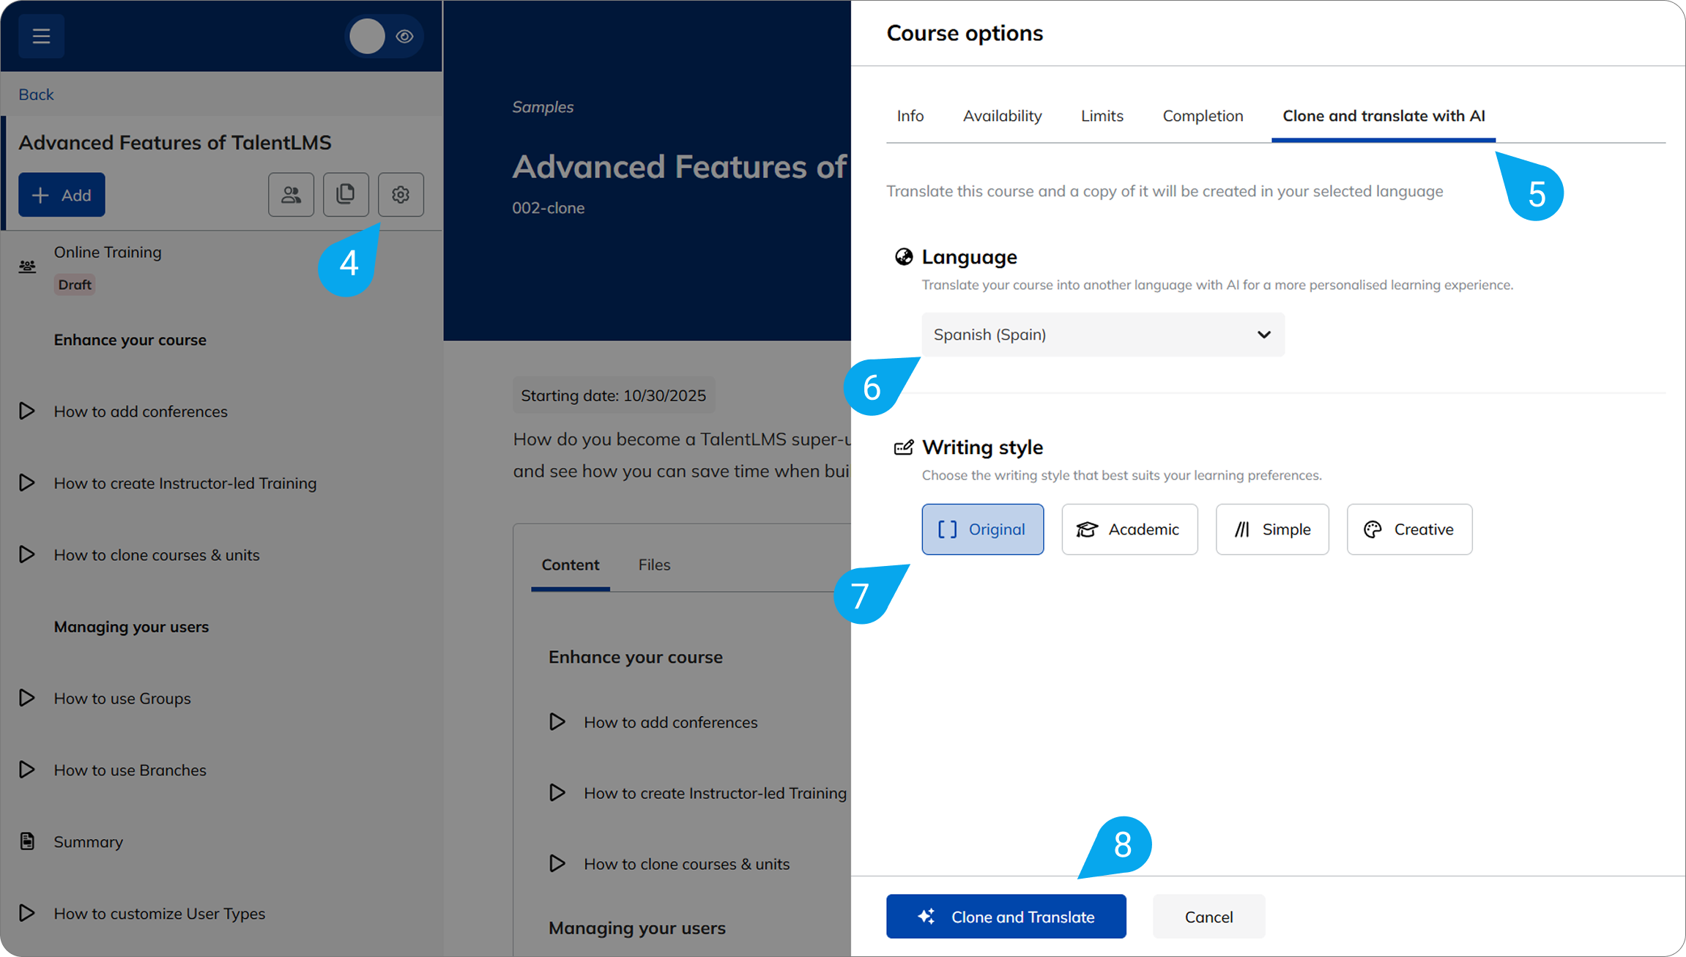This screenshot has height=957, width=1686.
Task: Open the hamburger main menu
Action: coord(41,36)
